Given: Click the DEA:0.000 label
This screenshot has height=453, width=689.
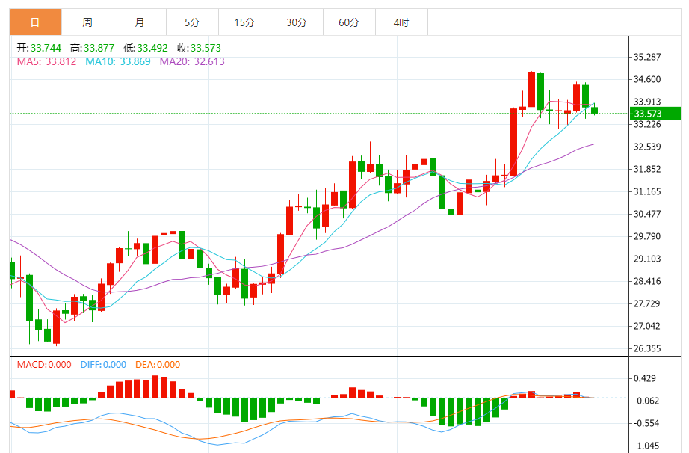Looking at the screenshot, I should 158,365.
